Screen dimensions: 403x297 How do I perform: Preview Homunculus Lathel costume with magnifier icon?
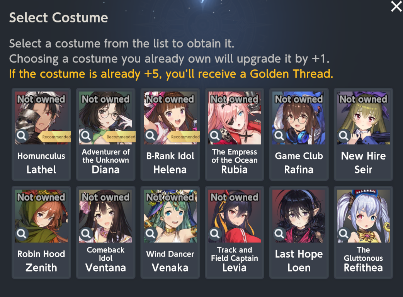tap(22, 136)
